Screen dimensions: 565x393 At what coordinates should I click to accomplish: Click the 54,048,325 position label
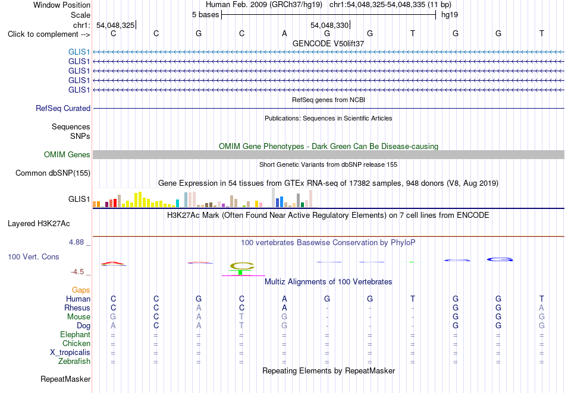point(115,25)
